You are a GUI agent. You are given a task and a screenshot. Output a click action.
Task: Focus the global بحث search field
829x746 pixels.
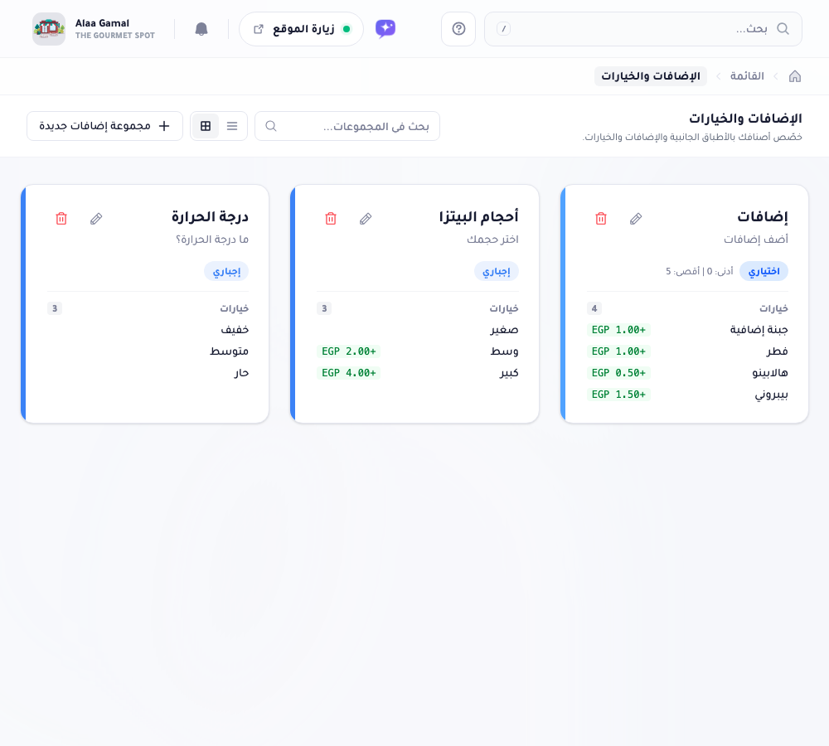(x=643, y=29)
